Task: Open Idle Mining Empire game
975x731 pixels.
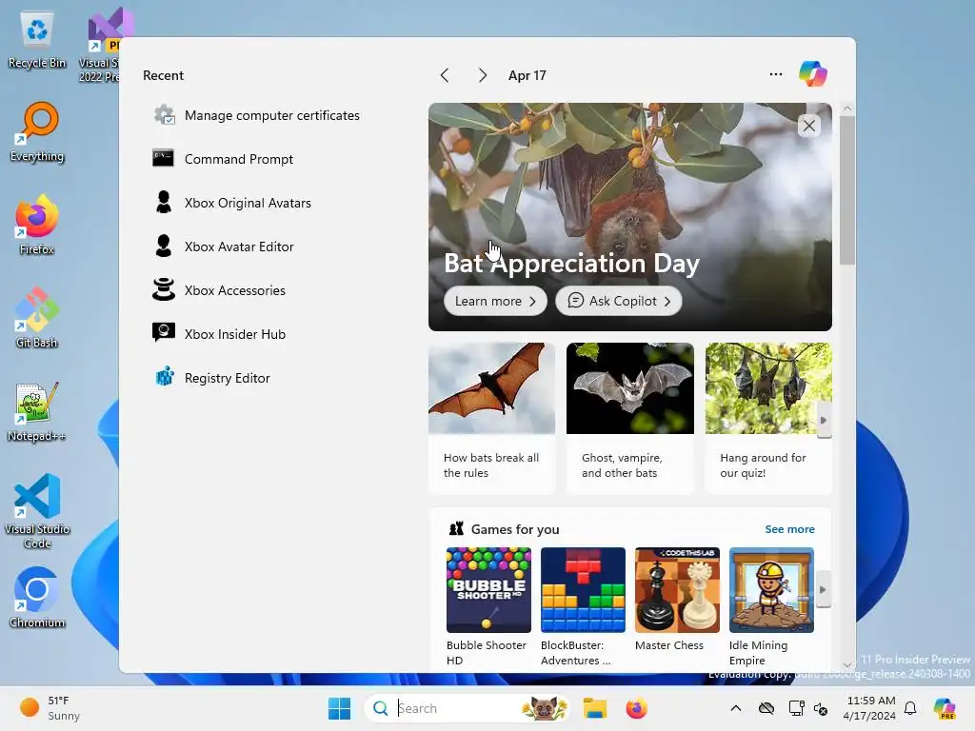Action: pyautogui.click(x=771, y=606)
